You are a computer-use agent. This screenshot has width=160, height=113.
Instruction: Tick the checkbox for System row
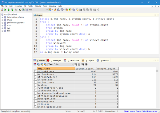(x=35, y=85)
